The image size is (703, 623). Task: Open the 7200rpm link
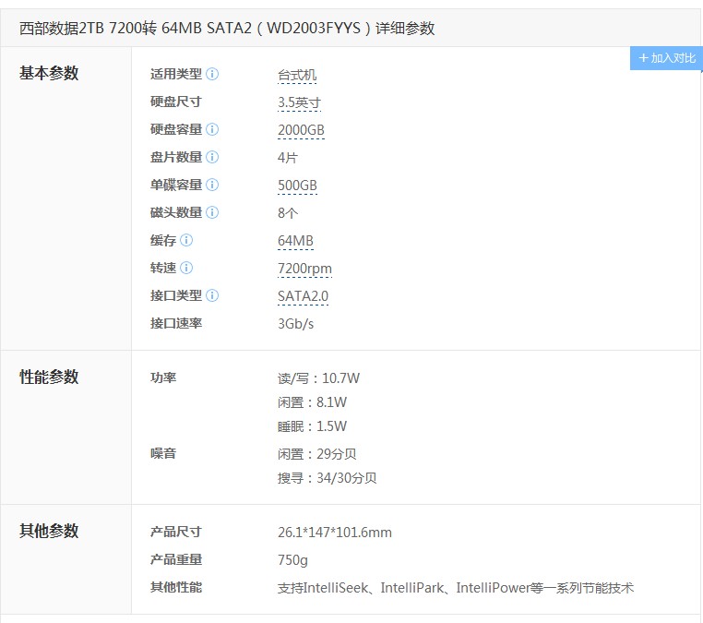tap(304, 270)
